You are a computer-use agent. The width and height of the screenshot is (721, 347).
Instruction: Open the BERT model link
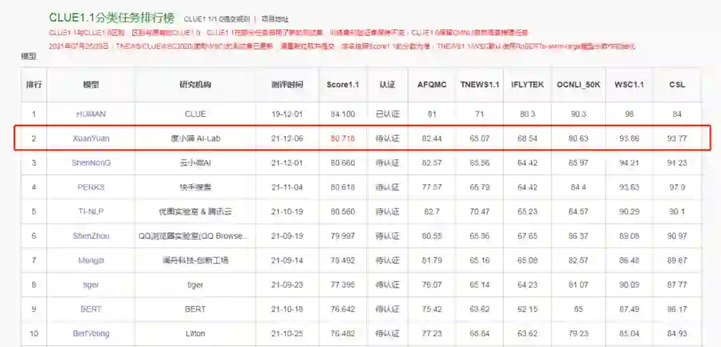(91, 309)
